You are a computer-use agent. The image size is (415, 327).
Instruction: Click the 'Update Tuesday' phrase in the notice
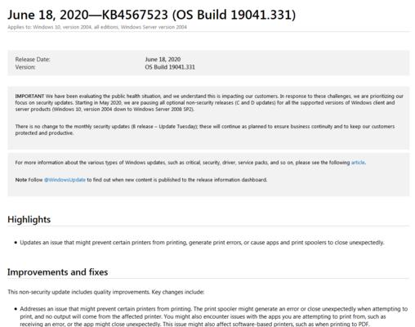tap(177, 127)
